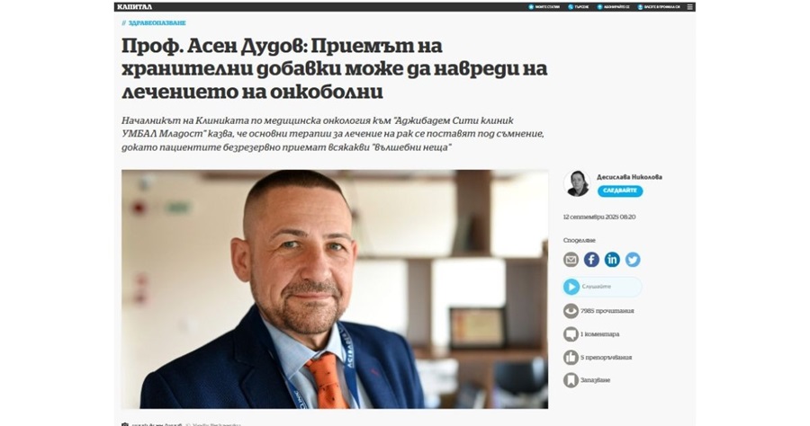The width and height of the screenshot is (810, 426).
Task: Open Капитал logo homepage
Action: click(134, 6)
